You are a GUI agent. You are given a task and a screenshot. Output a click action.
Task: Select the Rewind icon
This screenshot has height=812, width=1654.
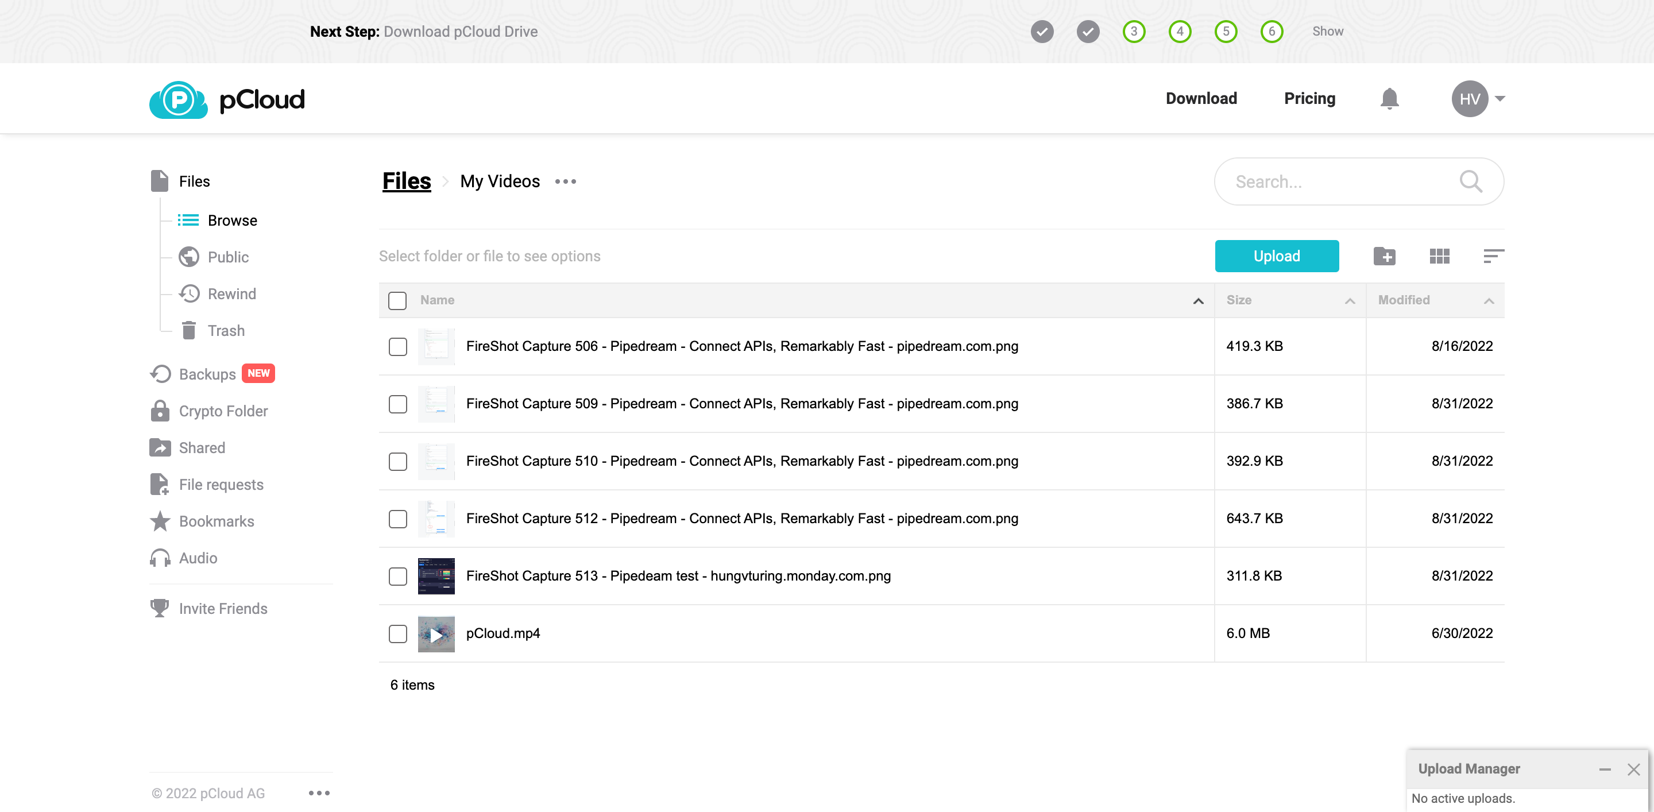[x=189, y=293]
